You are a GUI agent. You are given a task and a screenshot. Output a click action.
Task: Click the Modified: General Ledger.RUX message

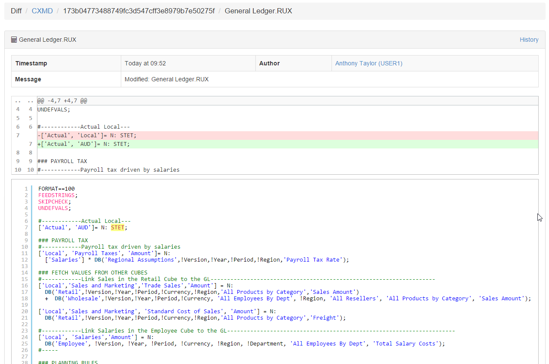tap(167, 79)
